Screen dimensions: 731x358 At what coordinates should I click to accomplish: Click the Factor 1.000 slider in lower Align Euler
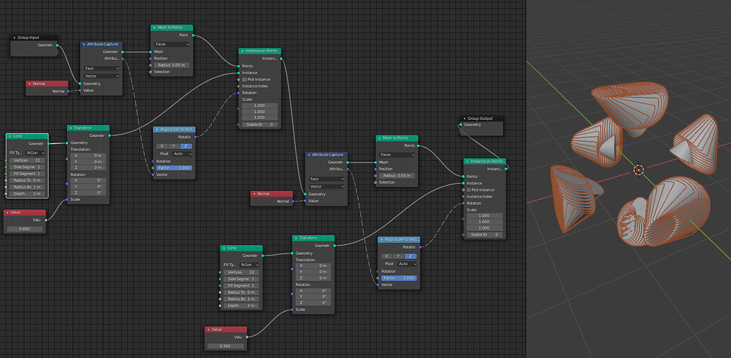tap(399, 278)
